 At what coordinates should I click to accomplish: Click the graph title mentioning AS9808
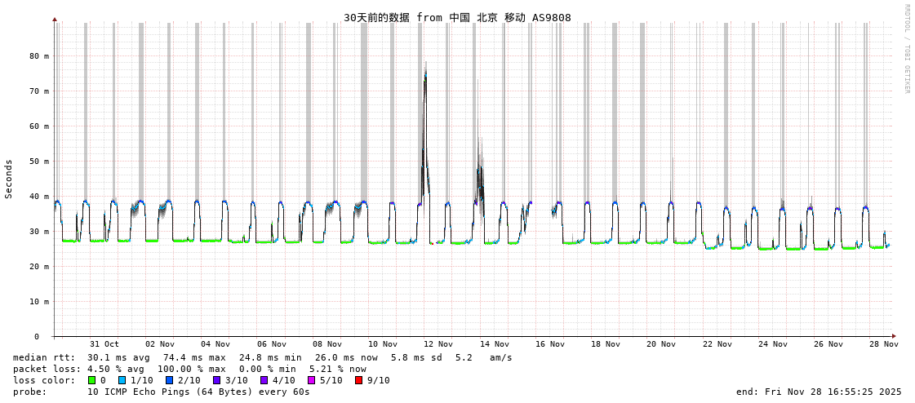click(x=456, y=18)
